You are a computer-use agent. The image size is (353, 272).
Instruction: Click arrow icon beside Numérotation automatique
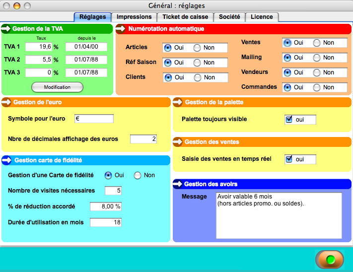tap(121, 29)
